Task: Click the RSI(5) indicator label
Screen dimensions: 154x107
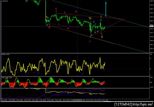Action: click(5, 54)
